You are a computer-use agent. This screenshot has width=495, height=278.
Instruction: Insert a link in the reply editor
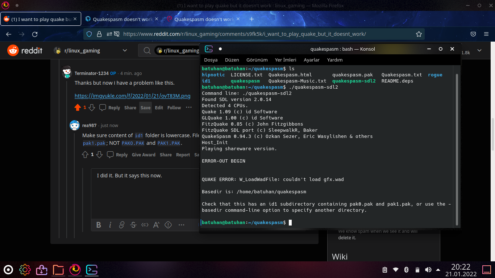coord(122,225)
